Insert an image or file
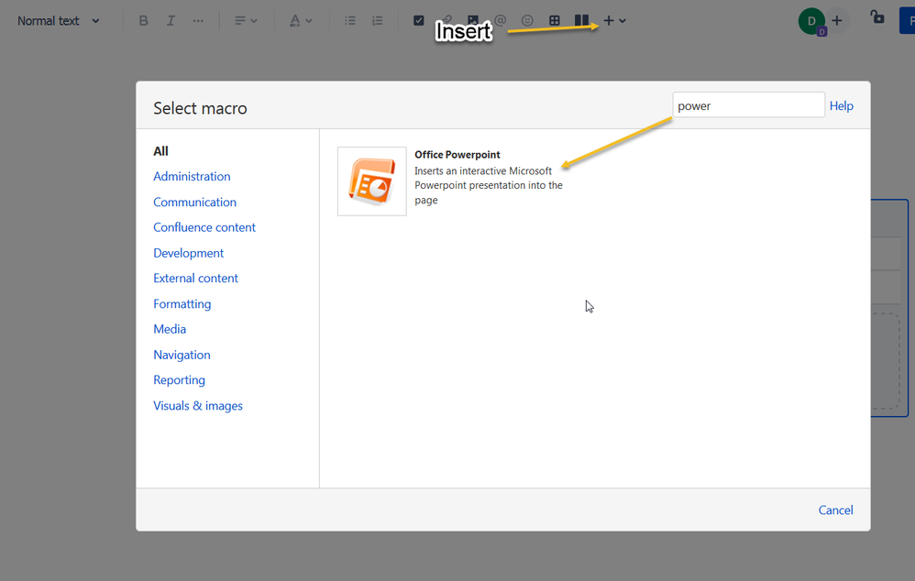Image resolution: width=915 pixels, height=581 pixels. click(473, 20)
